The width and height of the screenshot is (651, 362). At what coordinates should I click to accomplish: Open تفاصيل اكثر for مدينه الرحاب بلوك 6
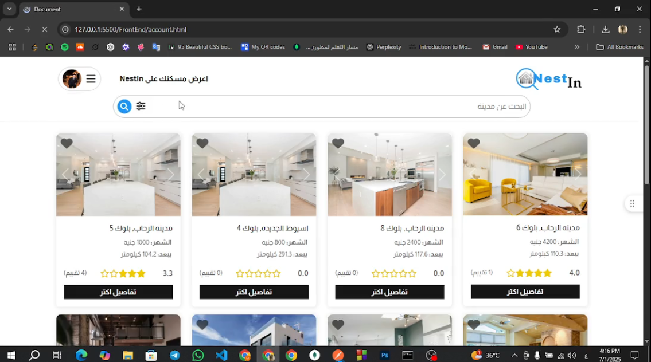pos(525,292)
